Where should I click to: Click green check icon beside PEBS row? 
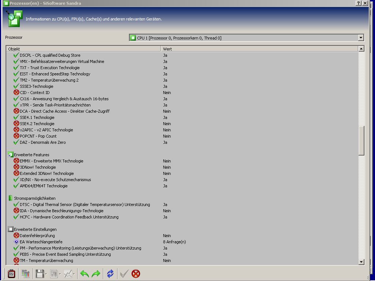coord(16,254)
